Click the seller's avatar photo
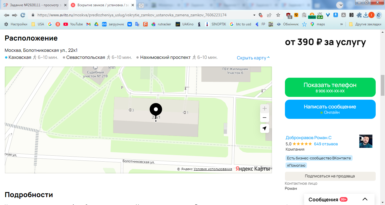Image resolution: width=385 pixels, height=205 pixels. coord(366,141)
